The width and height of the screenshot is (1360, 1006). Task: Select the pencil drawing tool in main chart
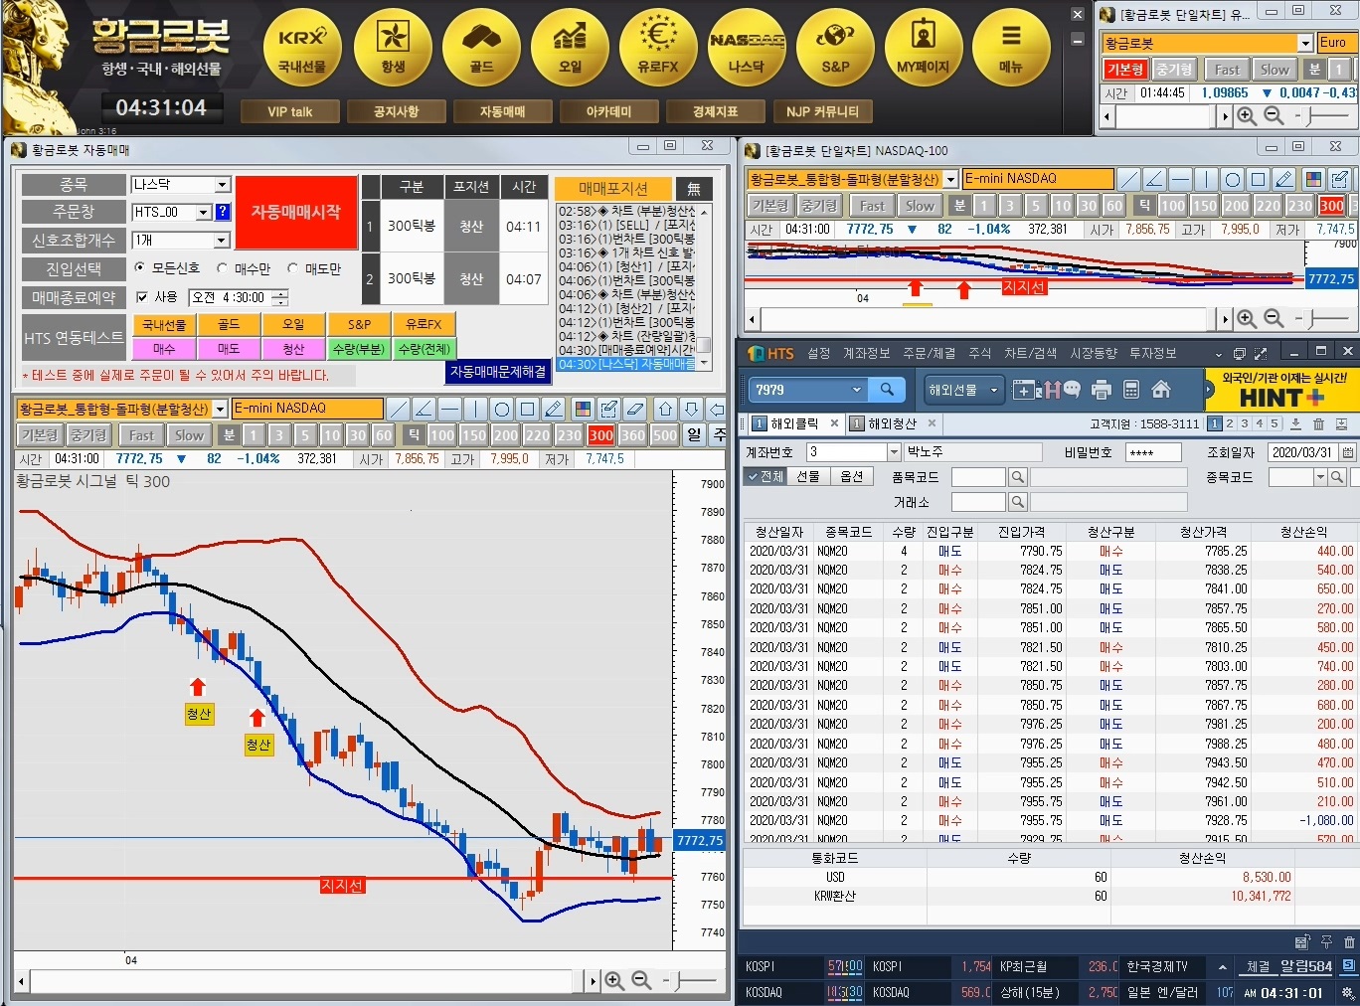click(554, 409)
